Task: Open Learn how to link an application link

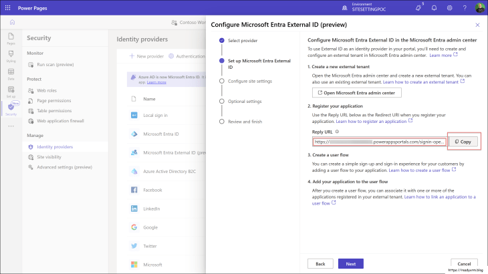Action: (x=440, y=197)
